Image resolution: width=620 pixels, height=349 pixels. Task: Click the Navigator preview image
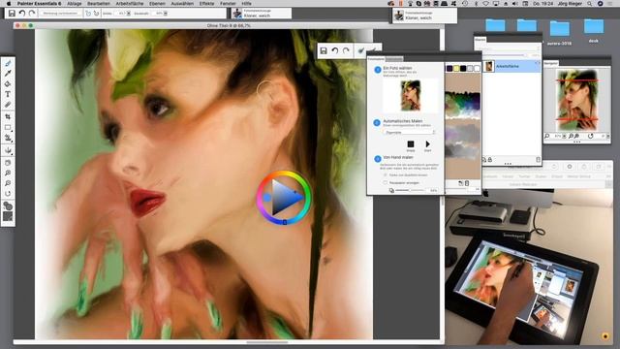click(577, 101)
